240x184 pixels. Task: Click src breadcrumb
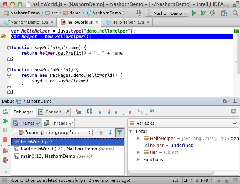51,13
